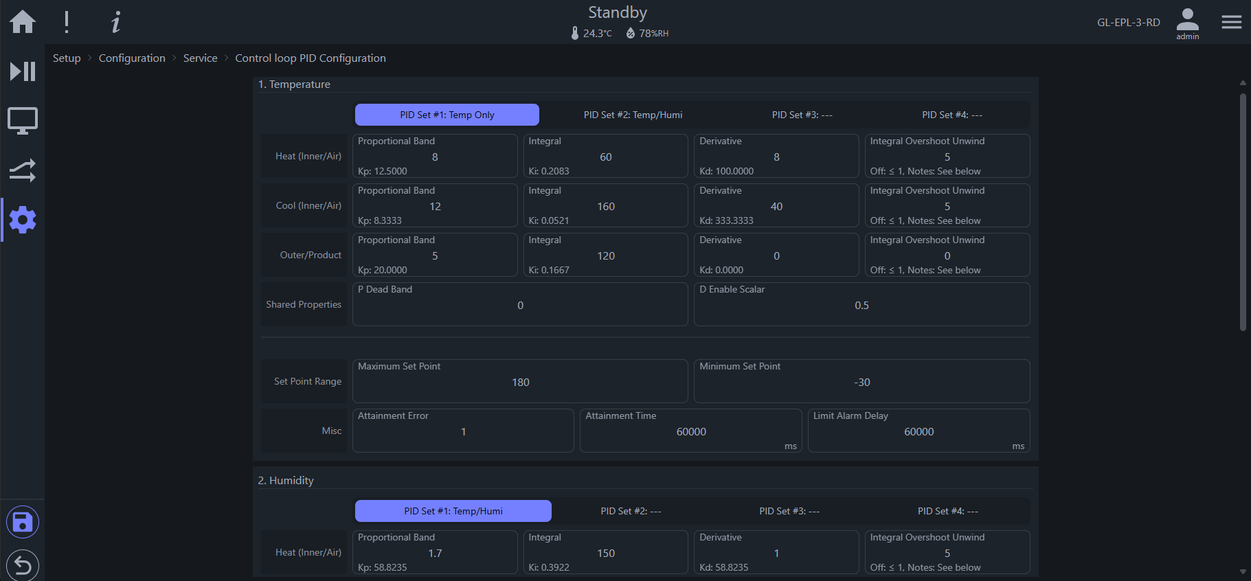Edit Maximum Set Point value 180
Image resolution: width=1251 pixels, height=581 pixels.
(x=520, y=381)
